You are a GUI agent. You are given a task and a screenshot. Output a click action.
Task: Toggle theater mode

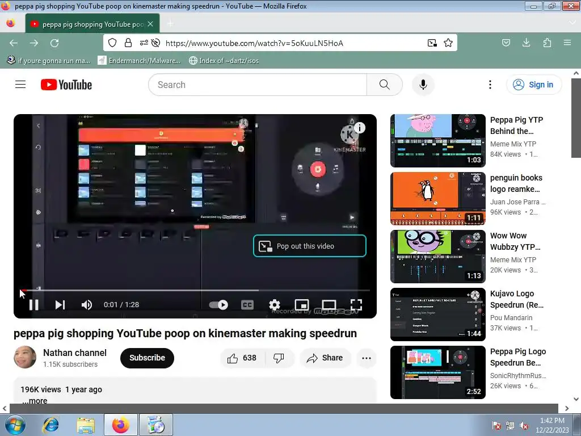pos(329,305)
